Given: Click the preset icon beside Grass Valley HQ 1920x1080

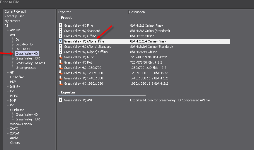Looking at the screenshot, I should pos(61,83).
